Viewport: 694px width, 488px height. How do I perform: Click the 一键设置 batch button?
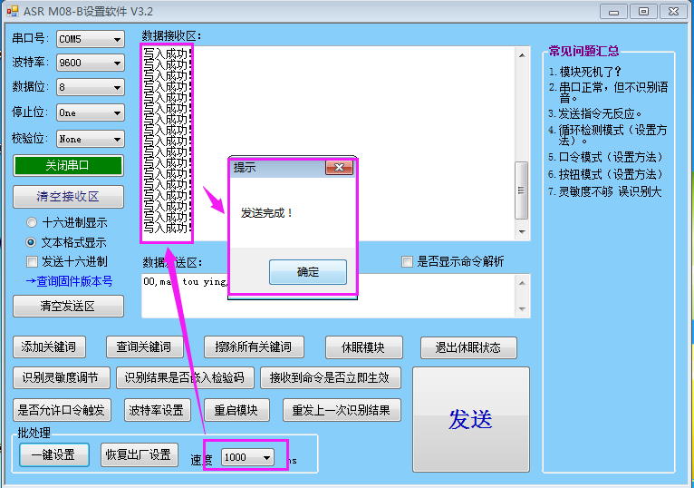(x=54, y=454)
